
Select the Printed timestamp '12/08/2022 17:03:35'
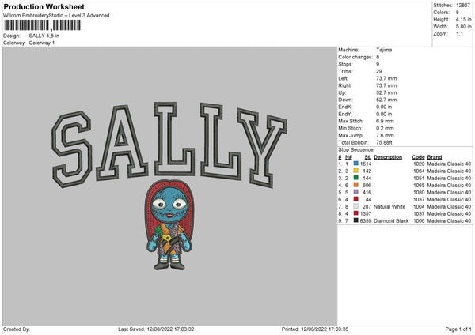click(x=325, y=329)
